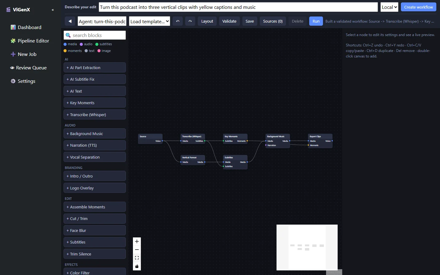Add an AI Text block
440x275 pixels.
(x=95, y=91)
